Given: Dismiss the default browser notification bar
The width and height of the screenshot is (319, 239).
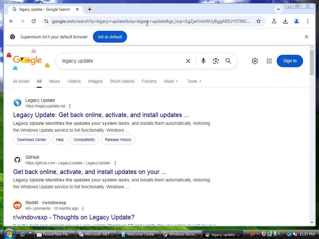Looking at the screenshot, I should click(x=307, y=37).
